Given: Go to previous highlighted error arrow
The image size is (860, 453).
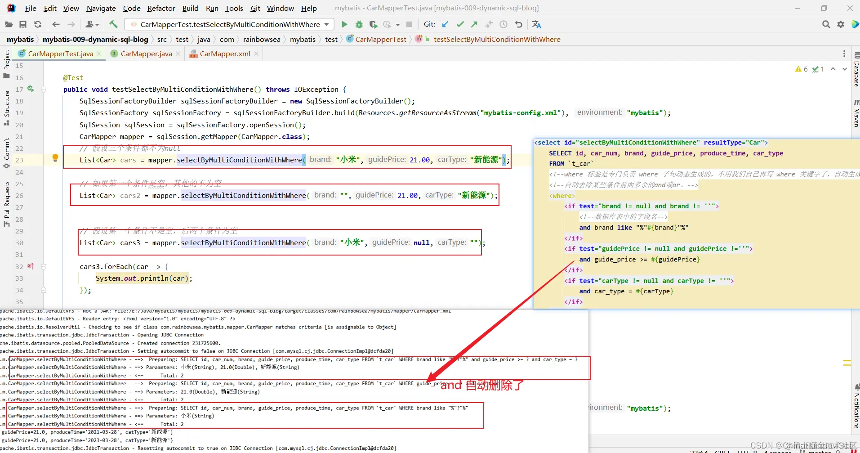Looking at the screenshot, I should pos(833,69).
